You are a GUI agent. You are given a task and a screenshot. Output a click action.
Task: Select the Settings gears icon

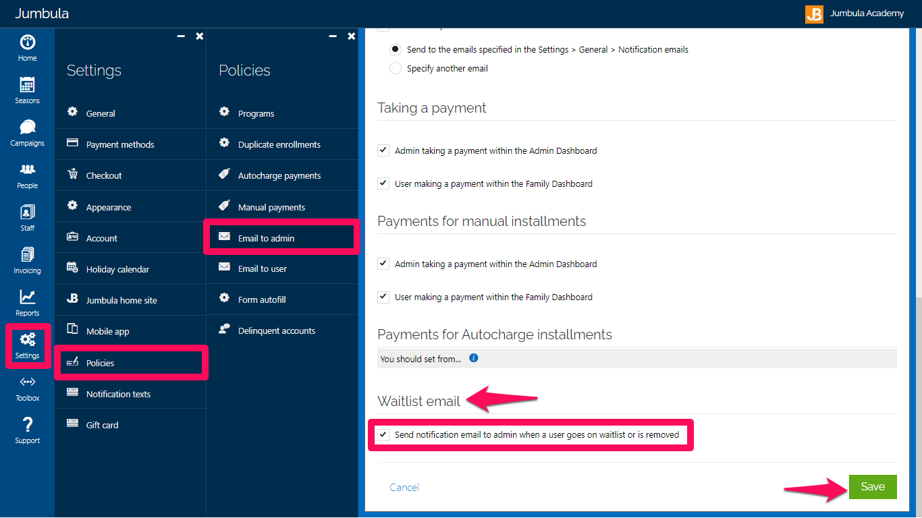27,340
